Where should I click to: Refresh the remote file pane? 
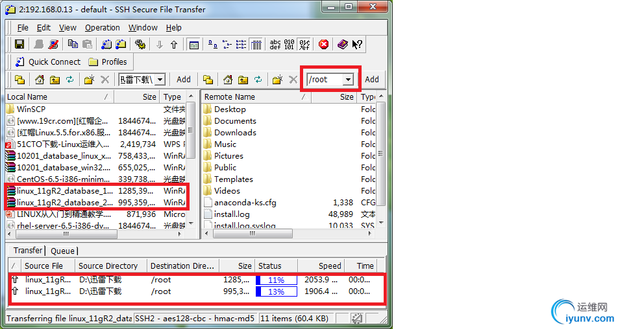pos(258,80)
